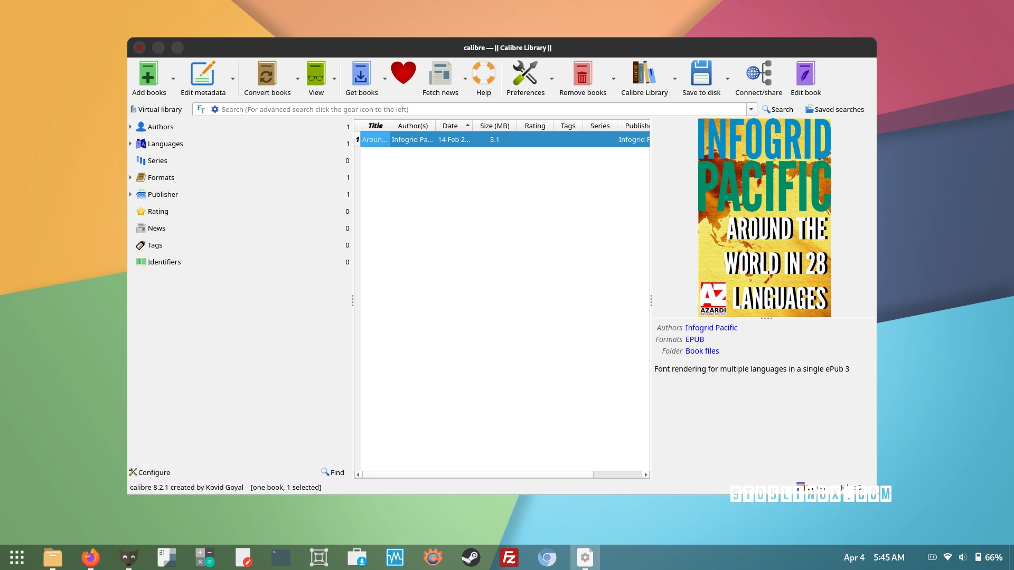Image resolution: width=1014 pixels, height=570 pixels.
Task: Open the Add books dropdown arrow
Action: [173, 79]
